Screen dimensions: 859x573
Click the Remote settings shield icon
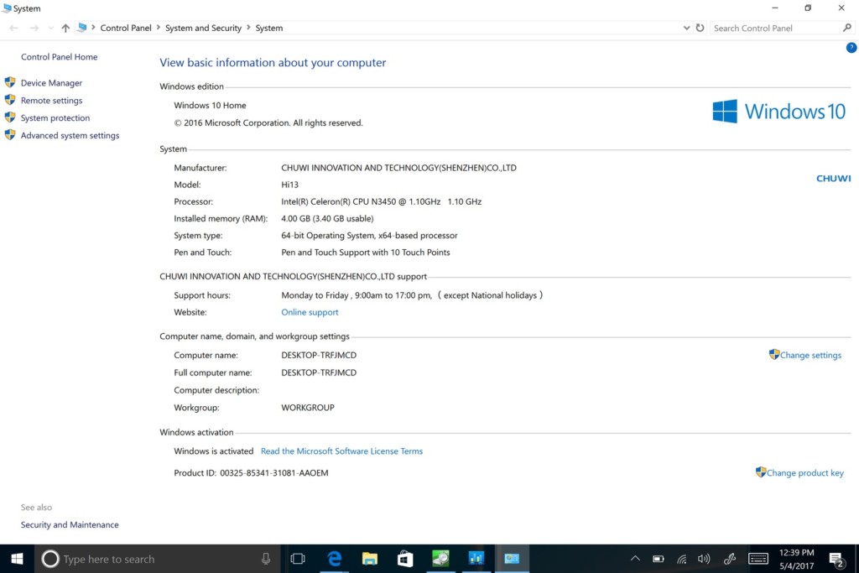point(10,100)
